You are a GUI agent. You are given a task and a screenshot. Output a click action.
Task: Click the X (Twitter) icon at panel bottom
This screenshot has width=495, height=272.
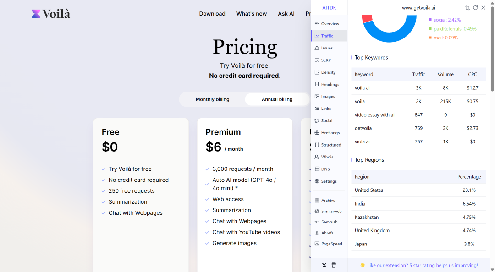click(x=324, y=265)
